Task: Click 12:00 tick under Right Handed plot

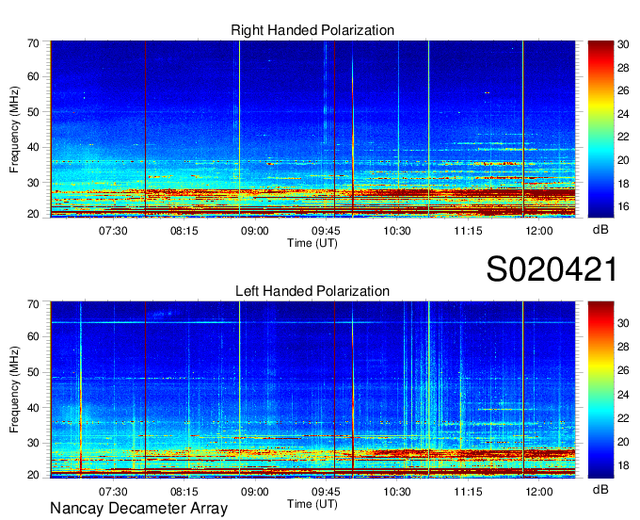Action: [x=539, y=231]
